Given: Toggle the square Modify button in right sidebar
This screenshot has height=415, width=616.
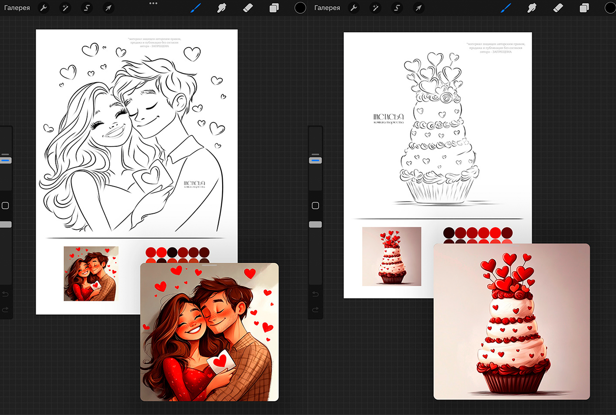Looking at the screenshot, I should [315, 206].
